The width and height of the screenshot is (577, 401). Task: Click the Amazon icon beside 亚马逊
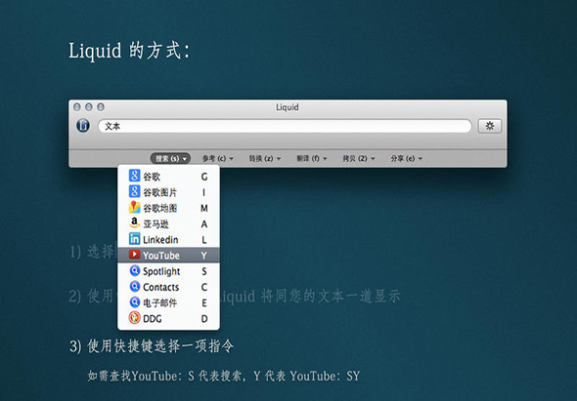point(134,222)
